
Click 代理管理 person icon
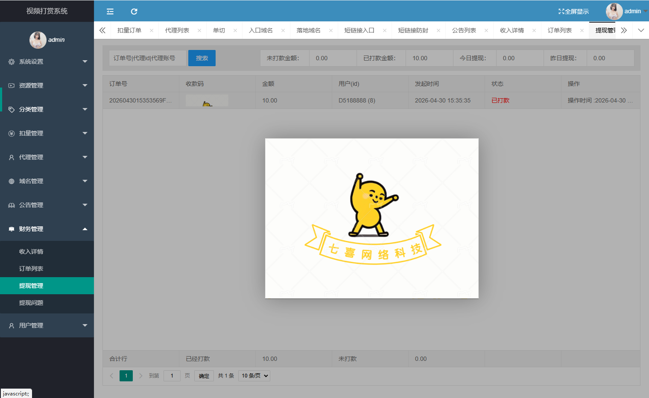tap(12, 157)
